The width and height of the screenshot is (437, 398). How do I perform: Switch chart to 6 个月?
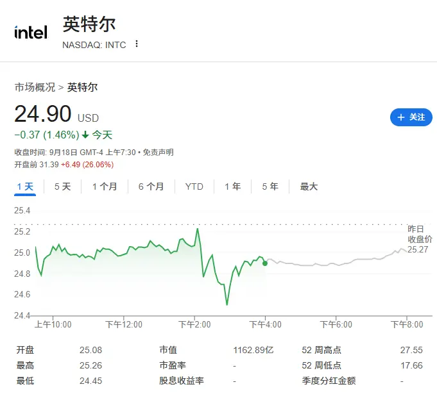151,187
